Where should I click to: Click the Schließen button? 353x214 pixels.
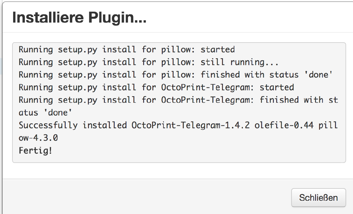pyautogui.click(x=318, y=198)
